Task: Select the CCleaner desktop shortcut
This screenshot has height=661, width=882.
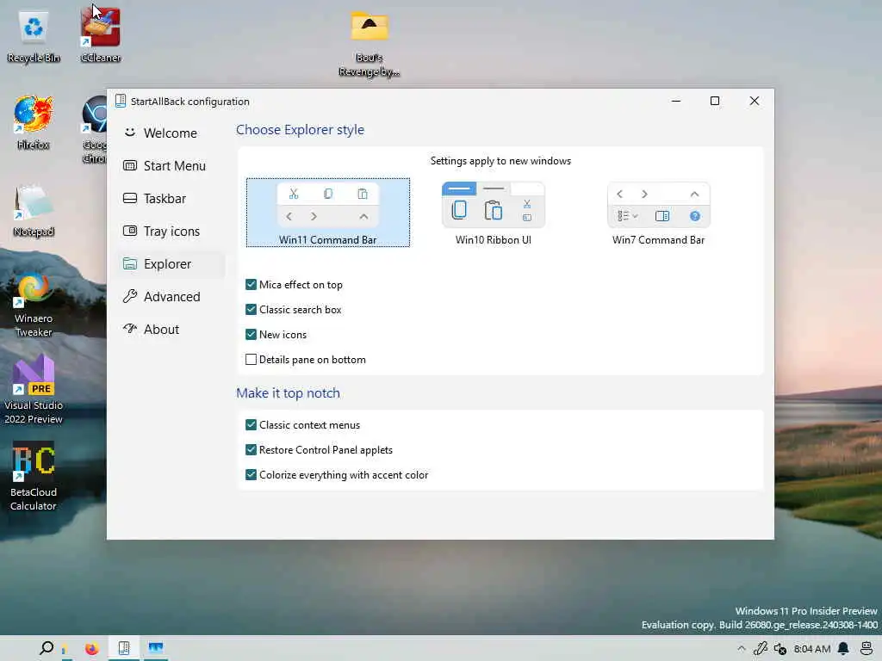Action: tap(101, 34)
